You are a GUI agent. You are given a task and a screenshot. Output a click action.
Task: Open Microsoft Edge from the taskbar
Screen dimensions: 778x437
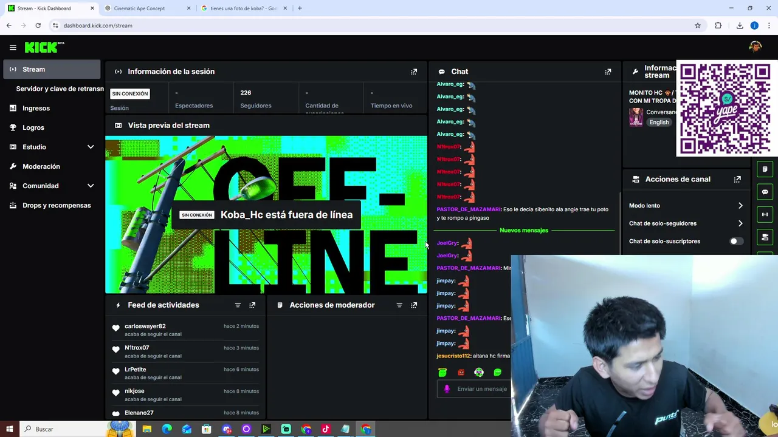(167, 429)
